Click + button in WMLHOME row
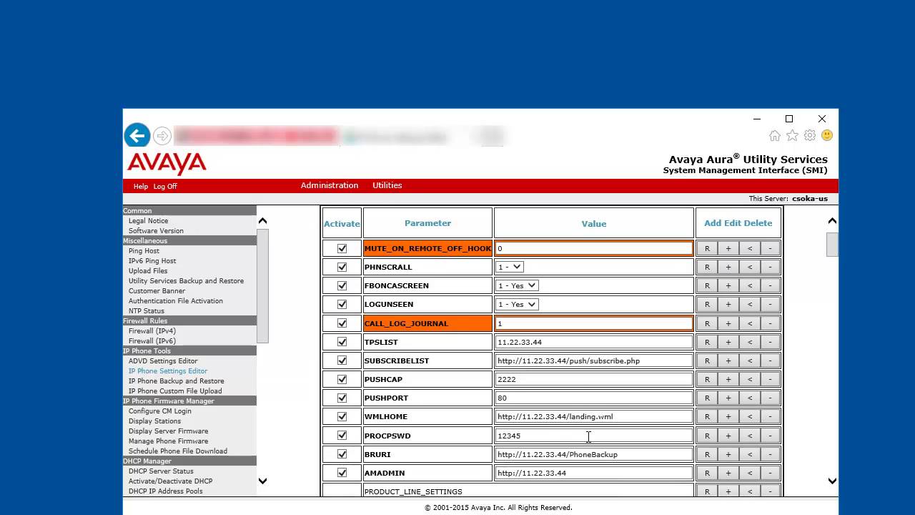915x515 pixels. click(728, 416)
